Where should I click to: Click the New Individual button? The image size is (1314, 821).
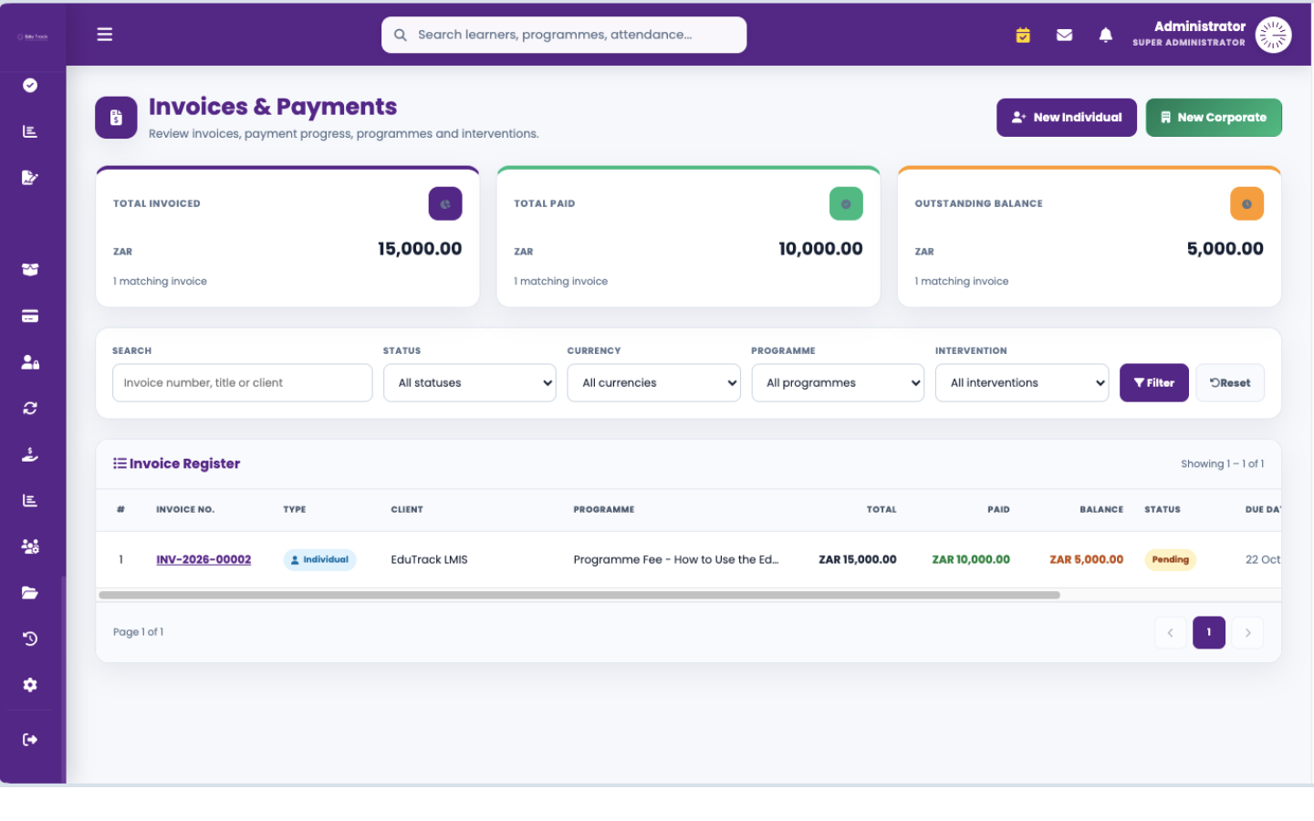(x=1067, y=118)
